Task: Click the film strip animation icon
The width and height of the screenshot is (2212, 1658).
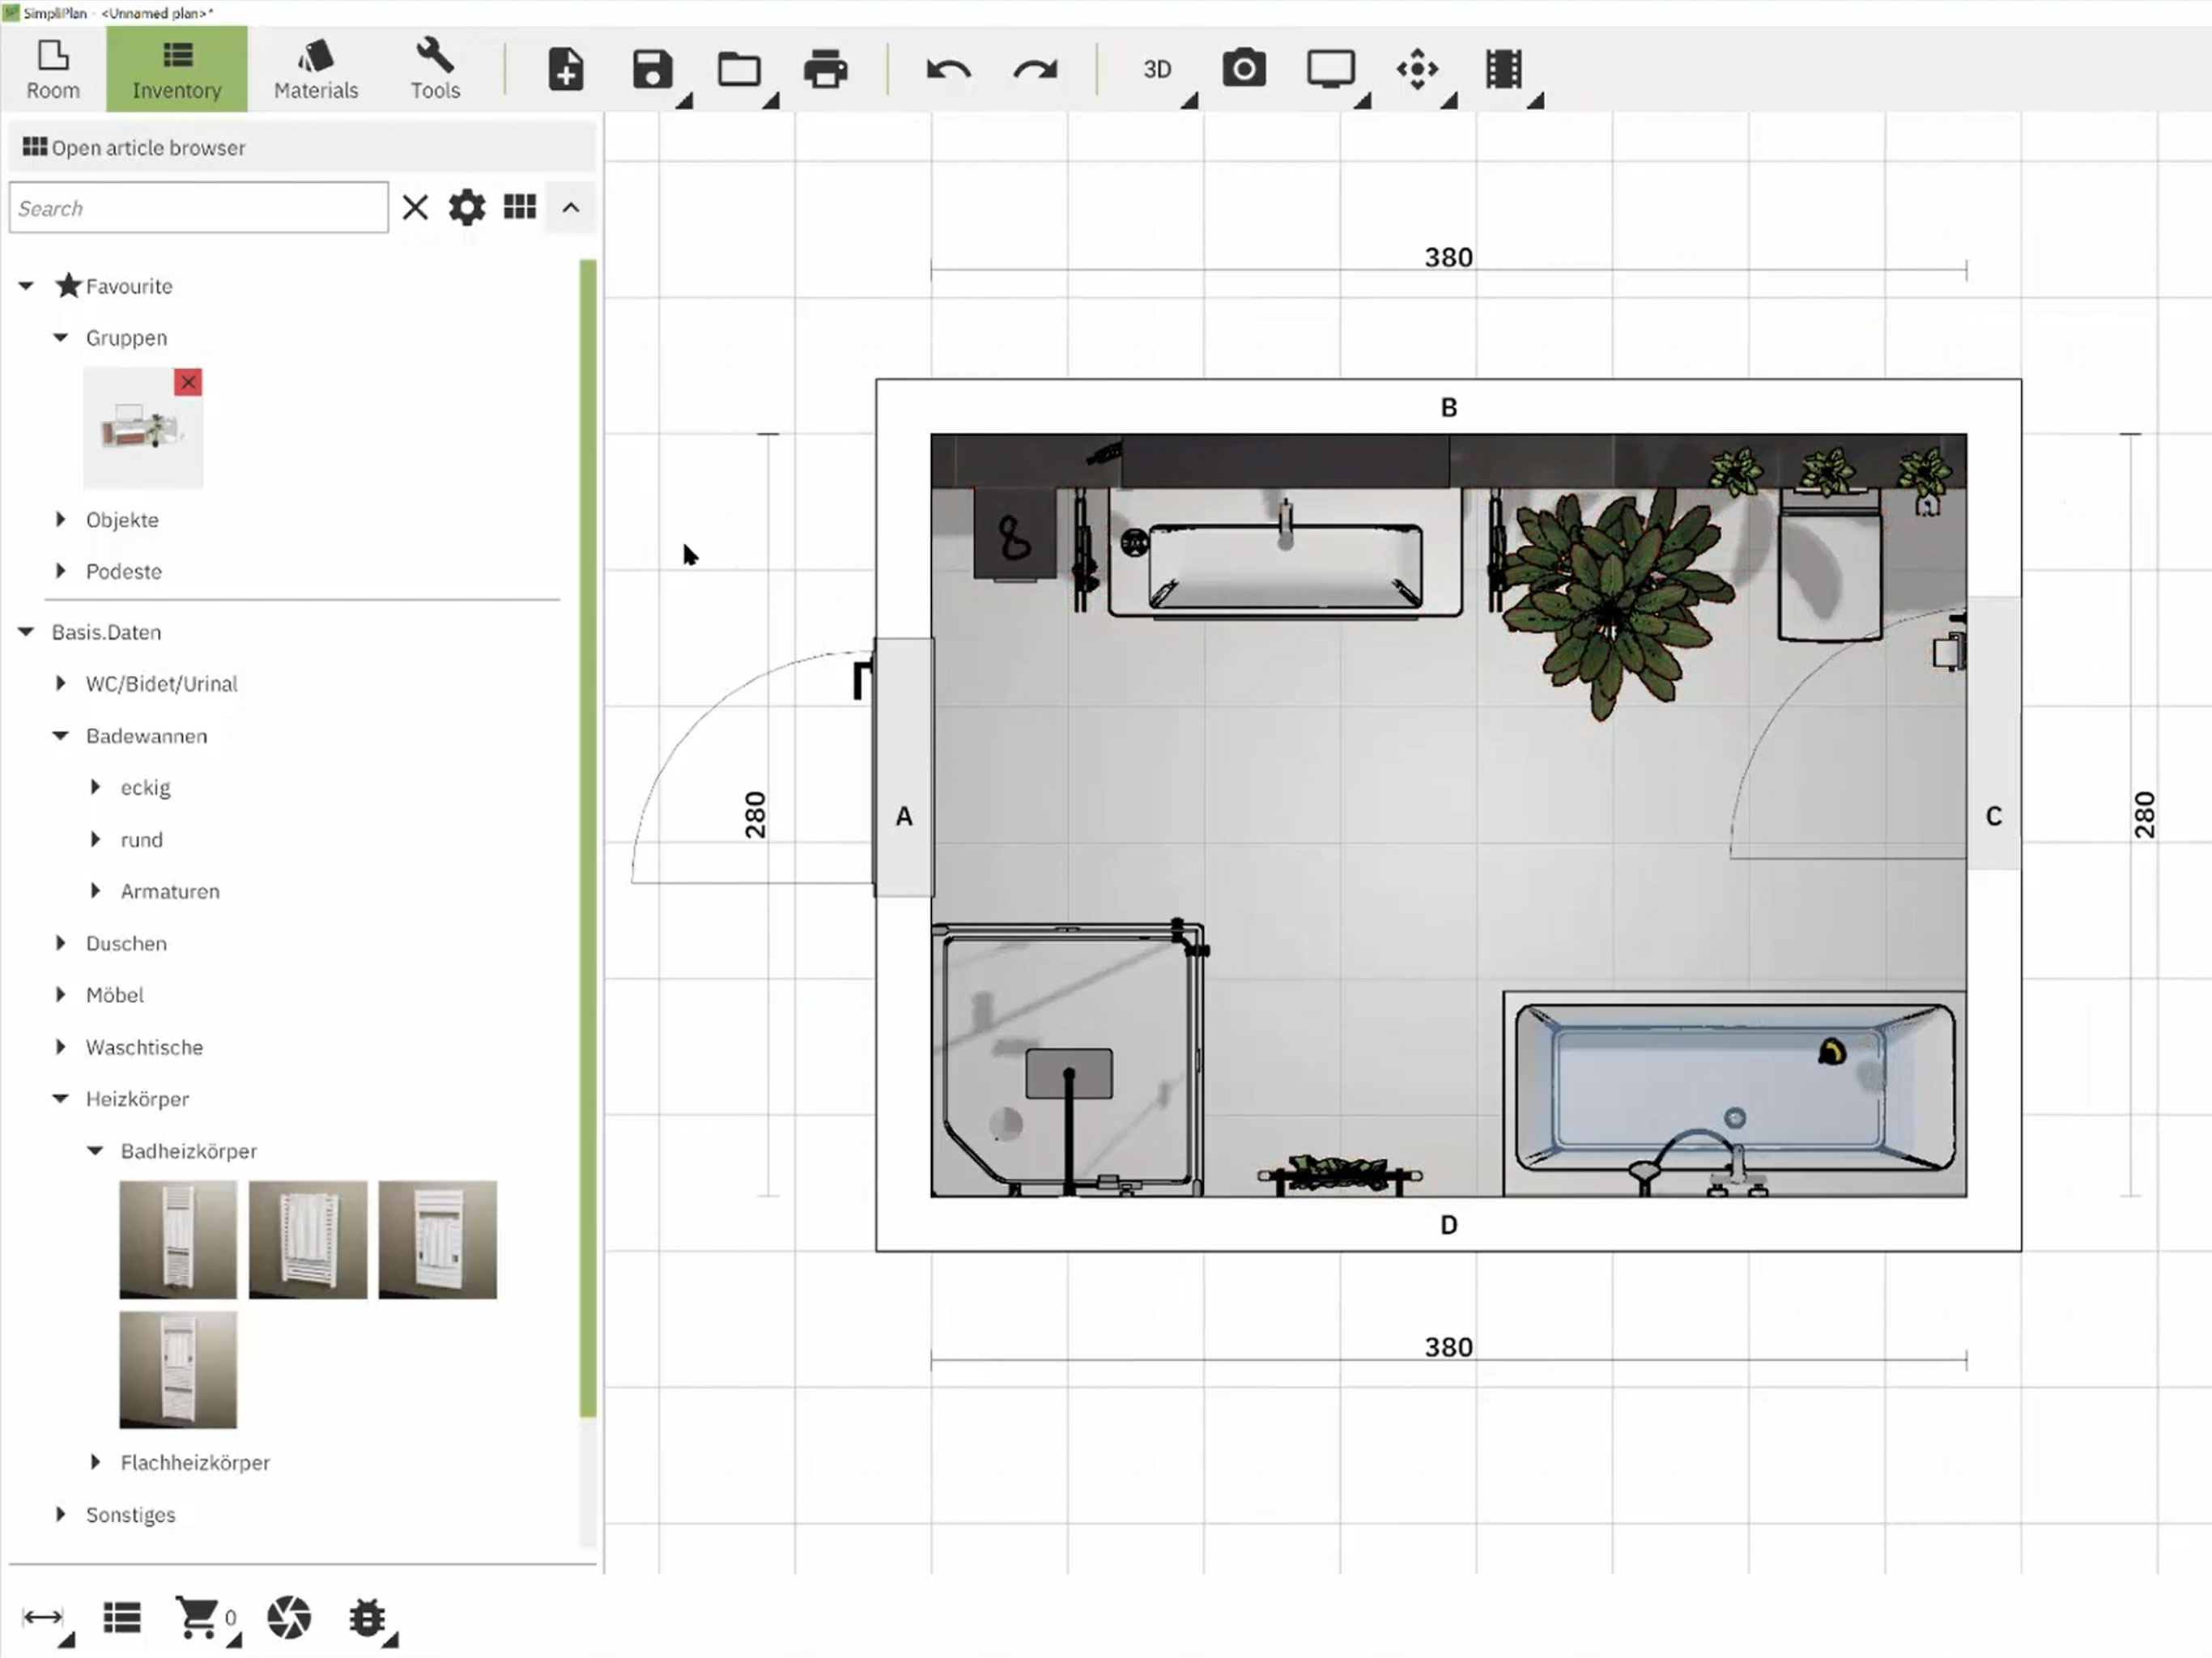Action: (1503, 70)
